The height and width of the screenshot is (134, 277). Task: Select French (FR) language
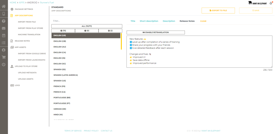coord(86,86)
